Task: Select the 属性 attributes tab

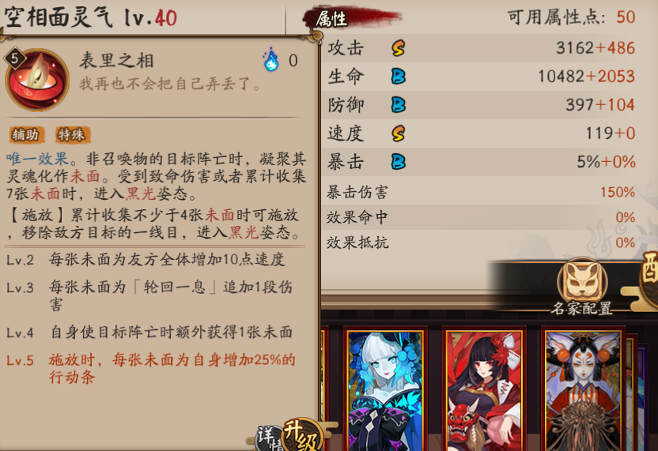Action: pyautogui.click(x=331, y=19)
